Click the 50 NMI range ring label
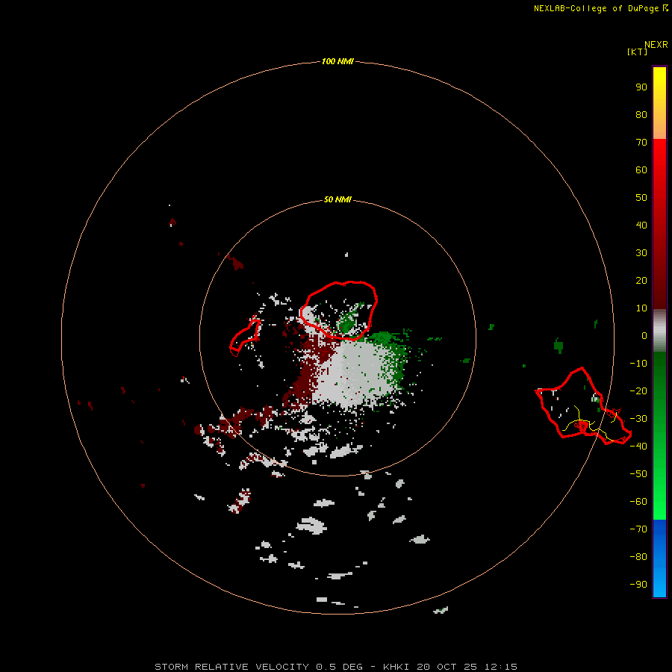 coord(337,199)
